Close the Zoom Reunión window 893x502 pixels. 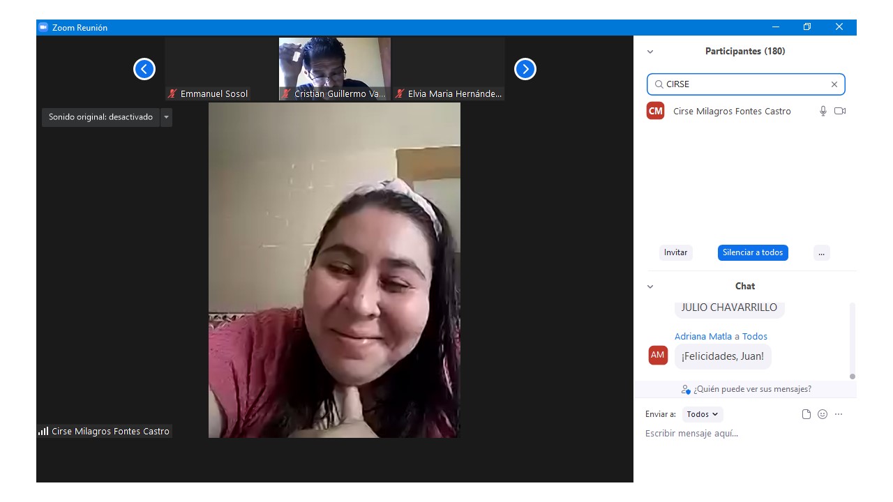point(839,27)
